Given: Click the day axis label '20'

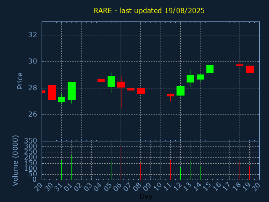Looking at the screenshot, I should [256, 187].
